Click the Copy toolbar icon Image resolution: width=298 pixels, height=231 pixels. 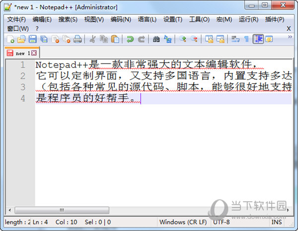tap(104, 39)
